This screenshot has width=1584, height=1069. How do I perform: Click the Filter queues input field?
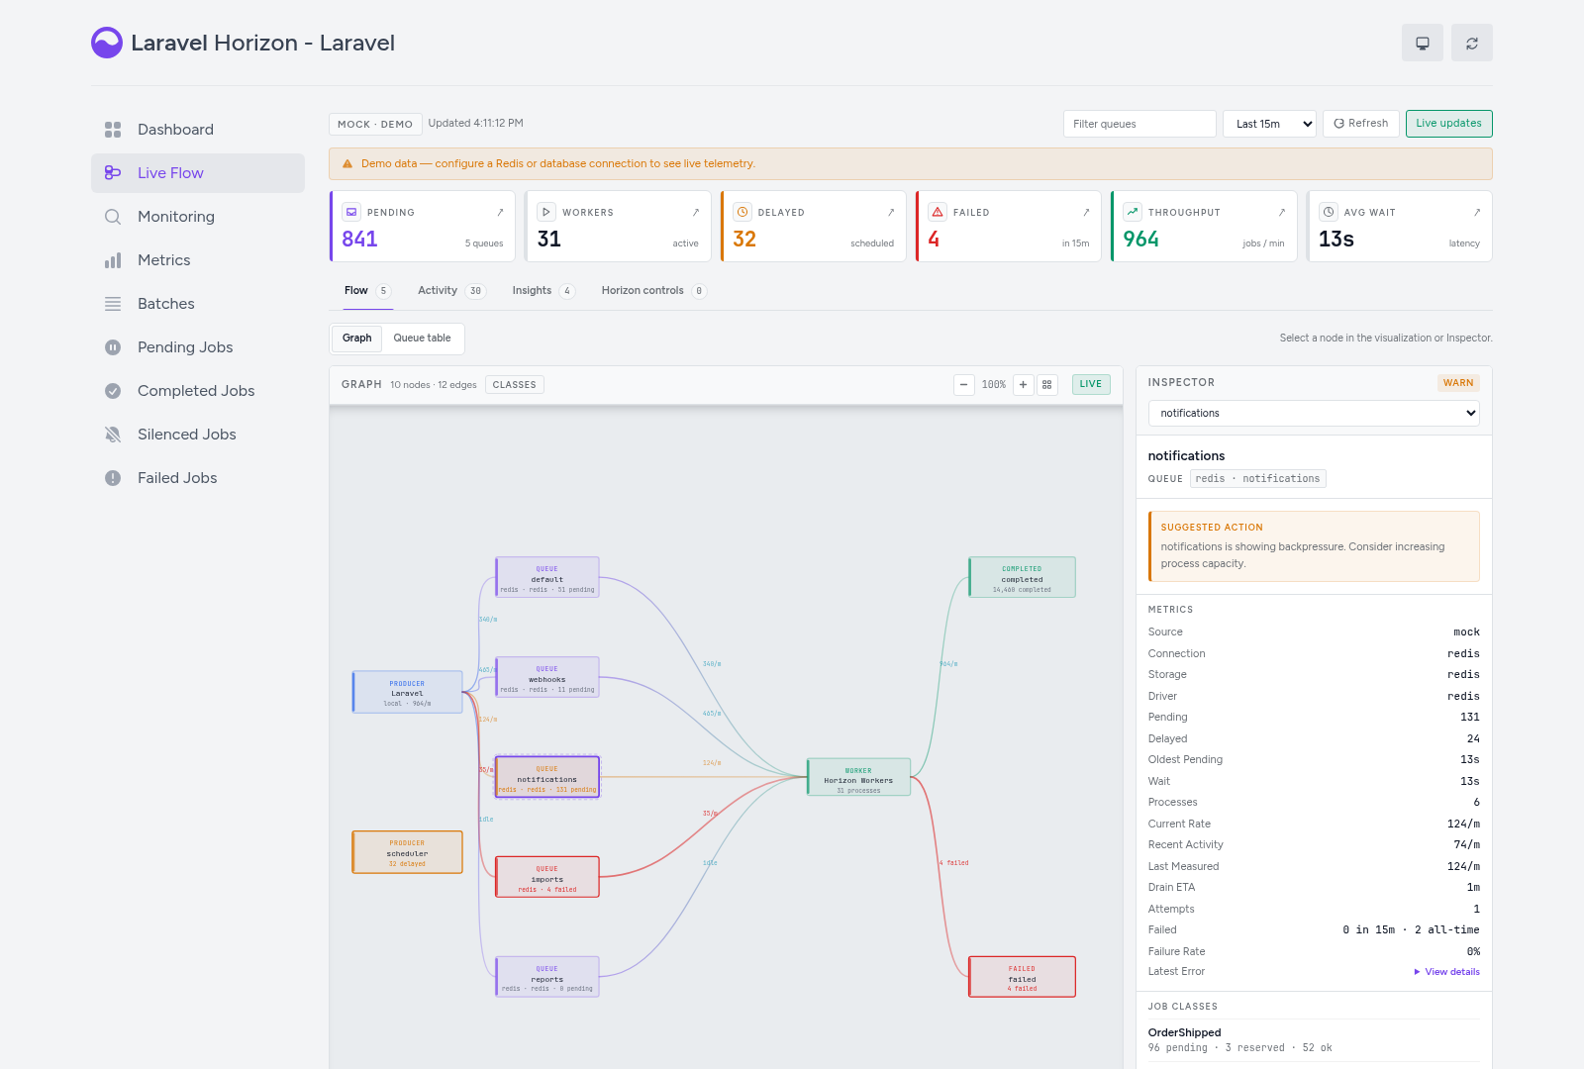(x=1139, y=124)
